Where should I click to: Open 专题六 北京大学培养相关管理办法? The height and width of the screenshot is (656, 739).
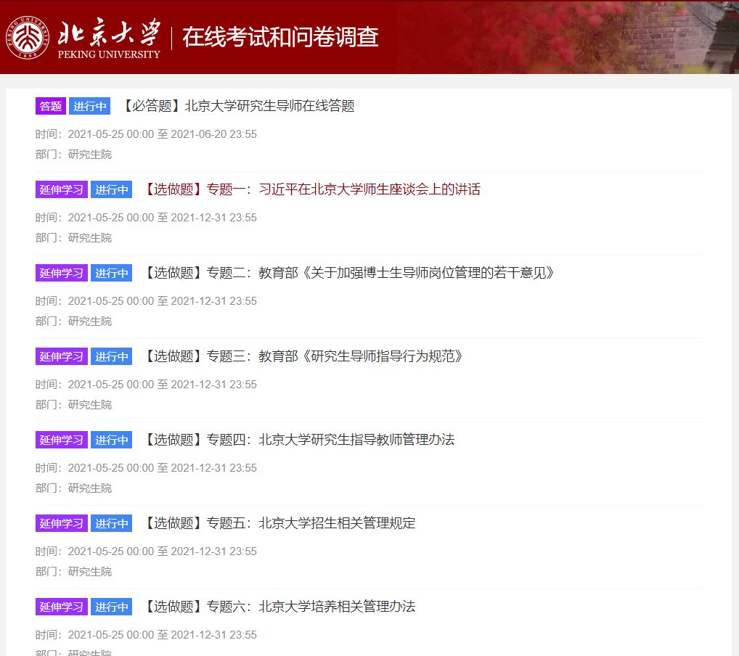(x=279, y=607)
